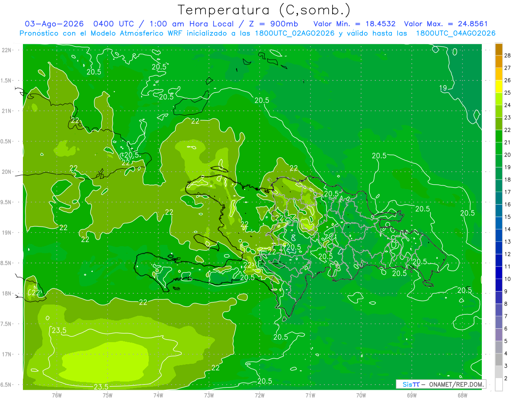Click the "73W" longitude axis label
Screen dimensions: 519x401
point(209,395)
